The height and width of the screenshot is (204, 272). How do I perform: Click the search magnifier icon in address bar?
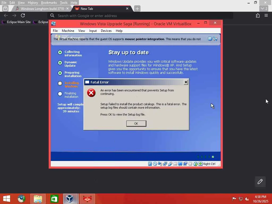(x=52, y=16)
